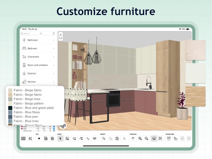Click the copy icon in Modify

(x=110, y=138)
